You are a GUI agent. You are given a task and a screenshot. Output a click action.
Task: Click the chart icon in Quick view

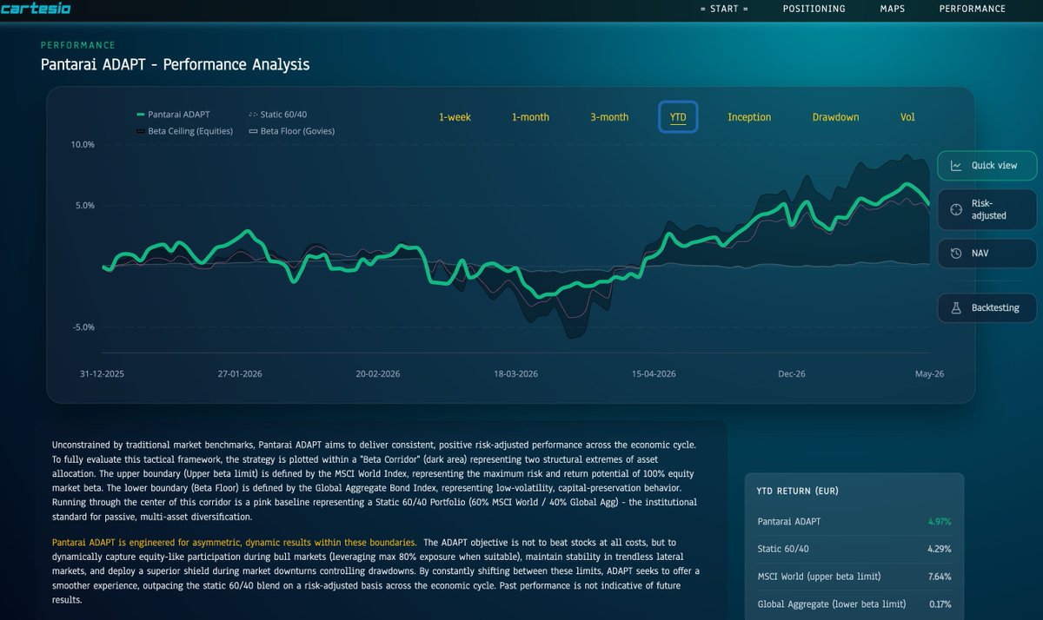click(956, 166)
